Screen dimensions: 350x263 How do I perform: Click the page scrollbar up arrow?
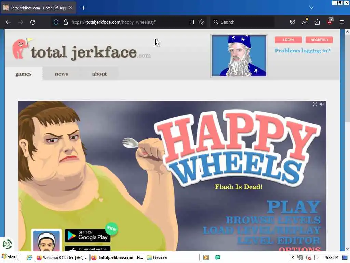point(347,32)
